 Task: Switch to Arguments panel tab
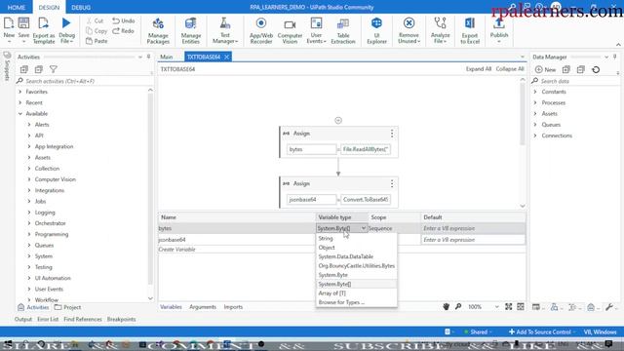point(203,307)
